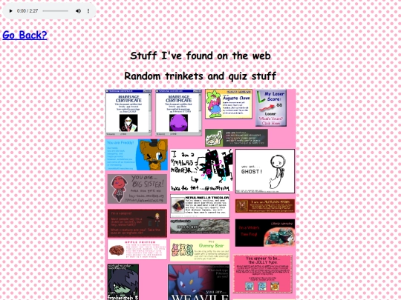Image resolution: width=401 pixels, height=300 pixels.
Task: Click the Stuff I've found on the web heading
Action: click(x=200, y=56)
